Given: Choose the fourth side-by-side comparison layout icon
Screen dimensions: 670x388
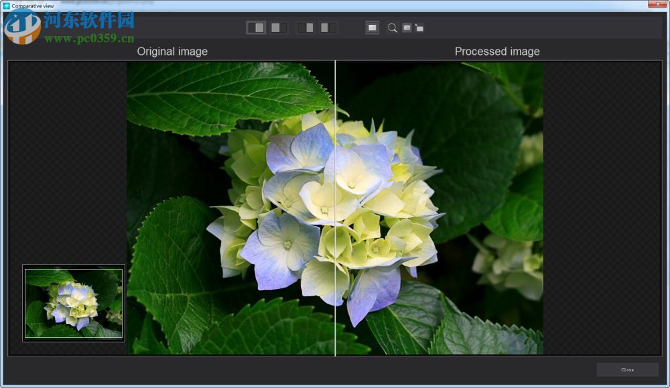Looking at the screenshot, I should coord(328,27).
